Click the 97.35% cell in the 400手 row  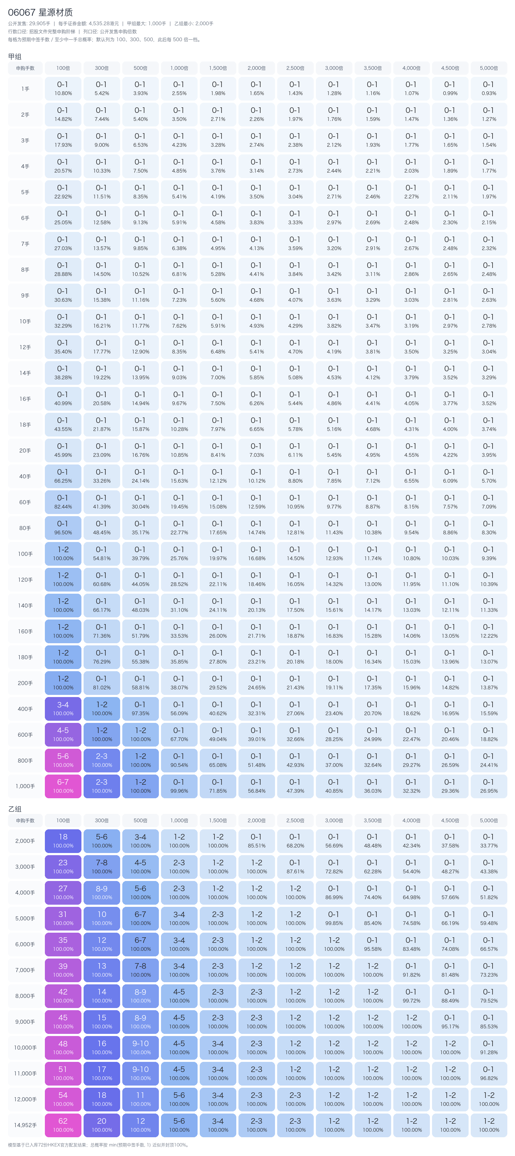[141, 709]
